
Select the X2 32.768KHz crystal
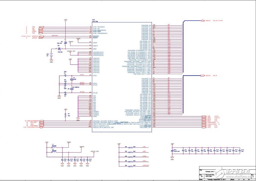click(72, 89)
